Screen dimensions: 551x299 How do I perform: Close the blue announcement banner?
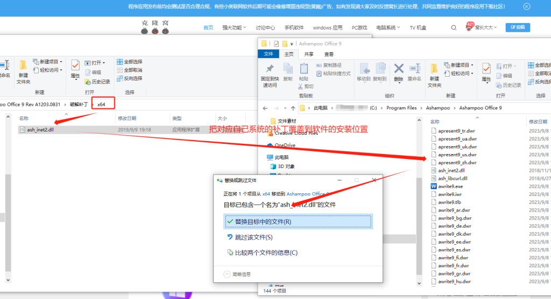pyautogui.click(x=526, y=6)
